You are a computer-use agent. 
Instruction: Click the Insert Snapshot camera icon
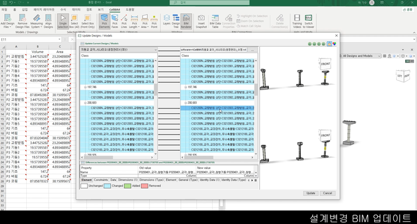pos(201,18)
